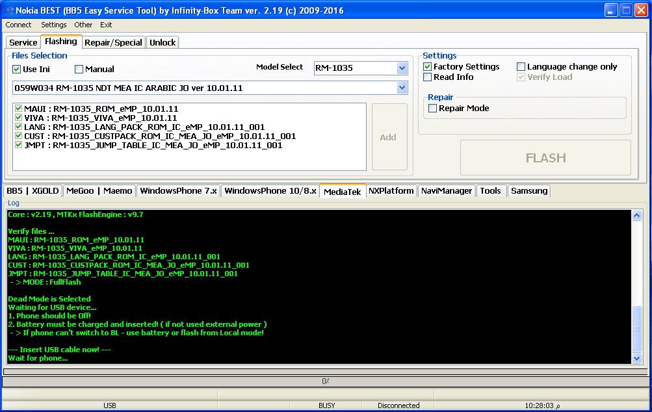
Task: Click the 'Dead Mode is Selected' log line
Action: tap(49, 299)
